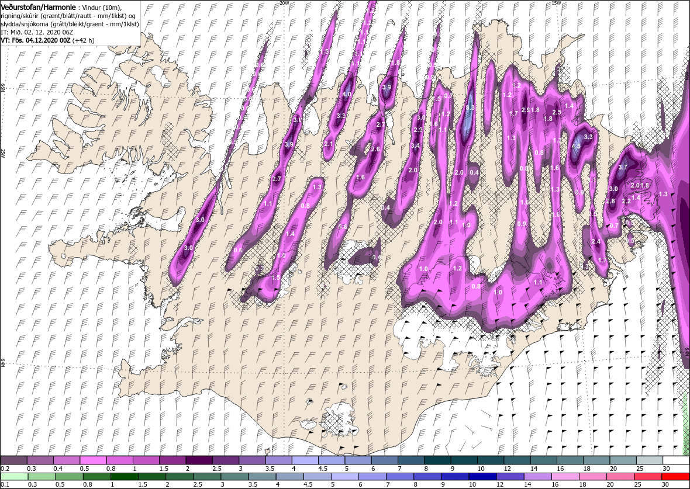The image size is (690, 489).
Task: Click the "2.4" precipitation value on map
Action: click(596, 241)
